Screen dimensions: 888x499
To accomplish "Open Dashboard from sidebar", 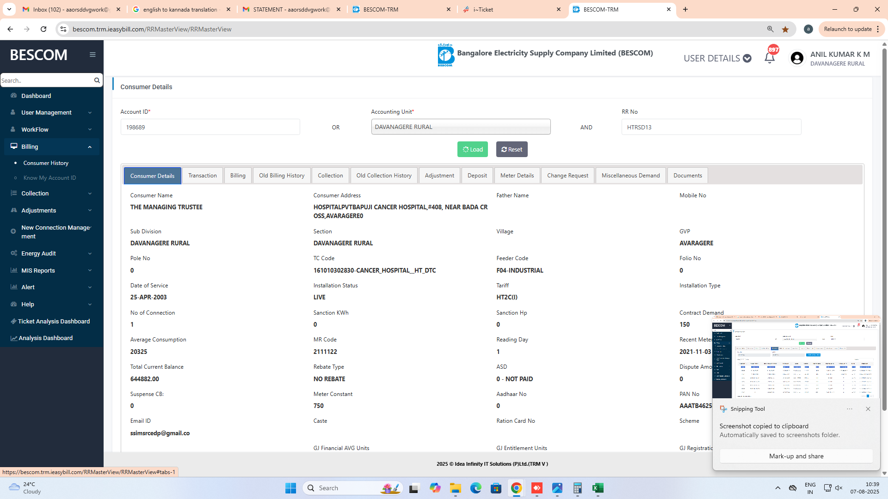I will [36, 96].
